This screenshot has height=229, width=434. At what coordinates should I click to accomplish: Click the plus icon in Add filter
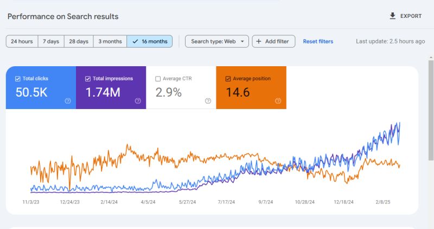259,41
